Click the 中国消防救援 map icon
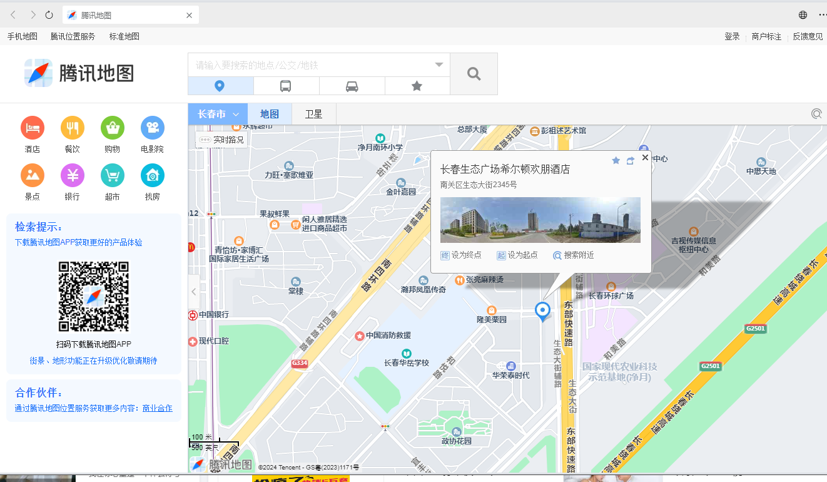 (x=360, y=336)
